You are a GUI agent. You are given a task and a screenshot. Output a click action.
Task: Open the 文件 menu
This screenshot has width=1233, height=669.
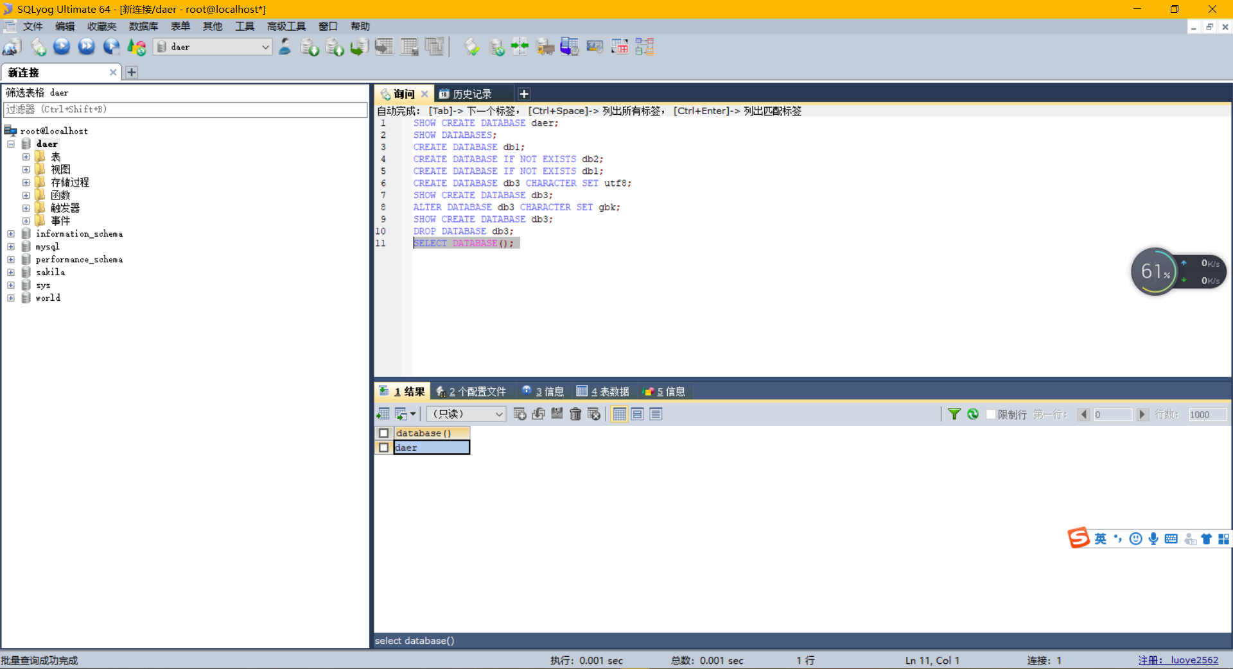click(x=33, y=26)
